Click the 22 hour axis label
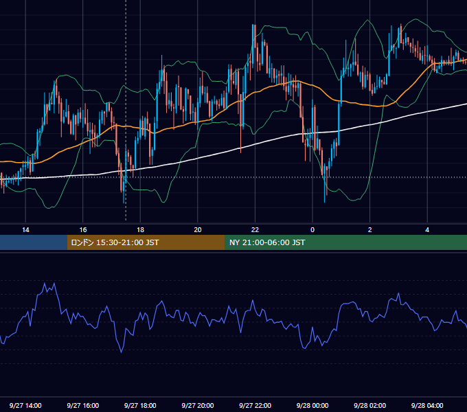The image size is (467, 412). point(255,230)
